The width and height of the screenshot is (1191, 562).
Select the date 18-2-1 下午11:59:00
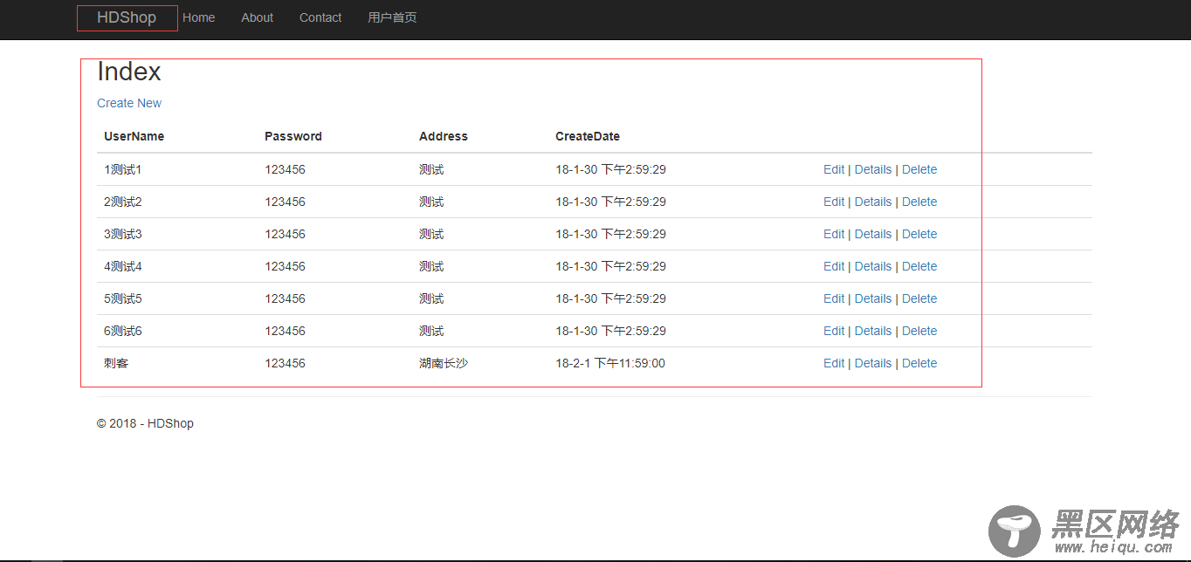point(610,363)
